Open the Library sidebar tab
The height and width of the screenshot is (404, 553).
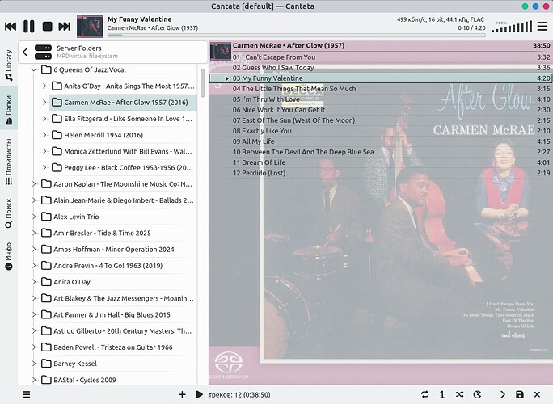[x=9, y=65]
